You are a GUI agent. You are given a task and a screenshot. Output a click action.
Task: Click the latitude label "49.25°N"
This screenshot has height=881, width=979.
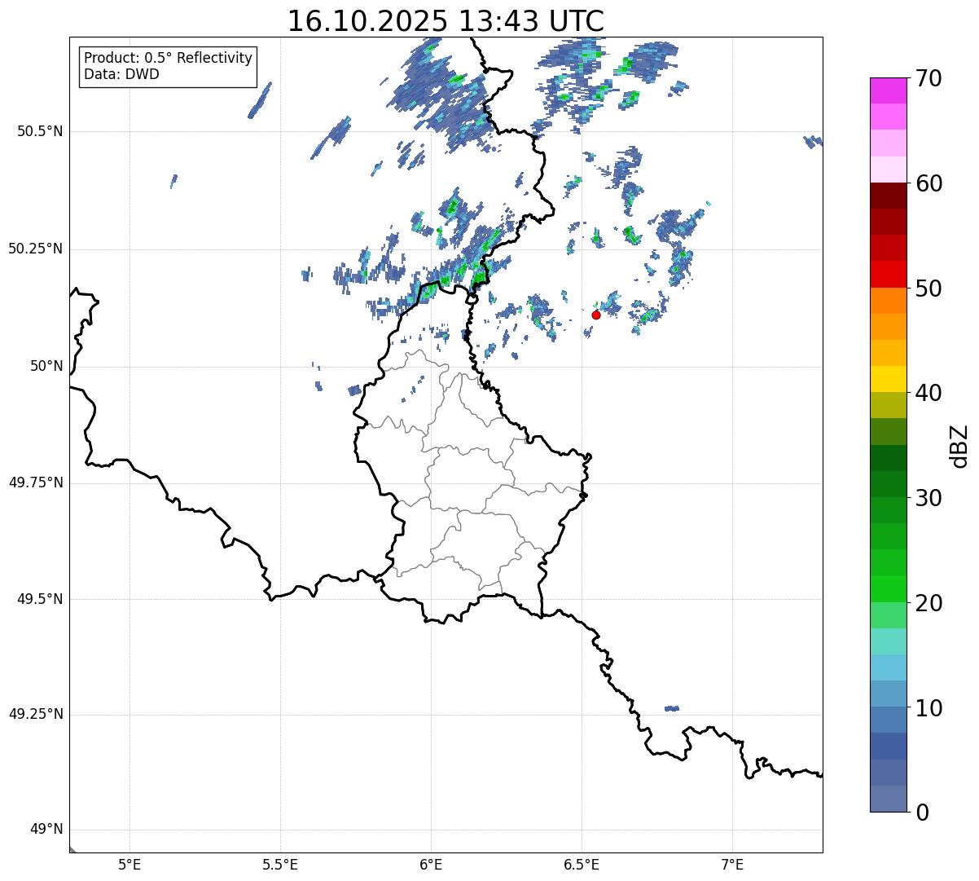[36, 715]
